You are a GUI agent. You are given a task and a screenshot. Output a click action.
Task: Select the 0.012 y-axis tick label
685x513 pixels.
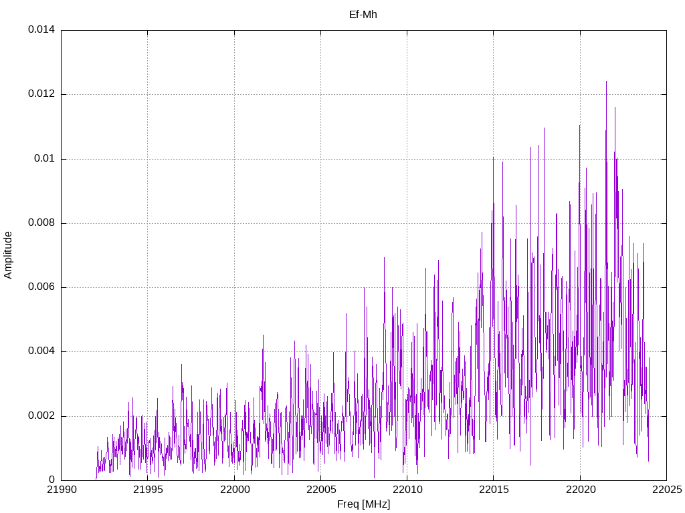coord(41,94)
